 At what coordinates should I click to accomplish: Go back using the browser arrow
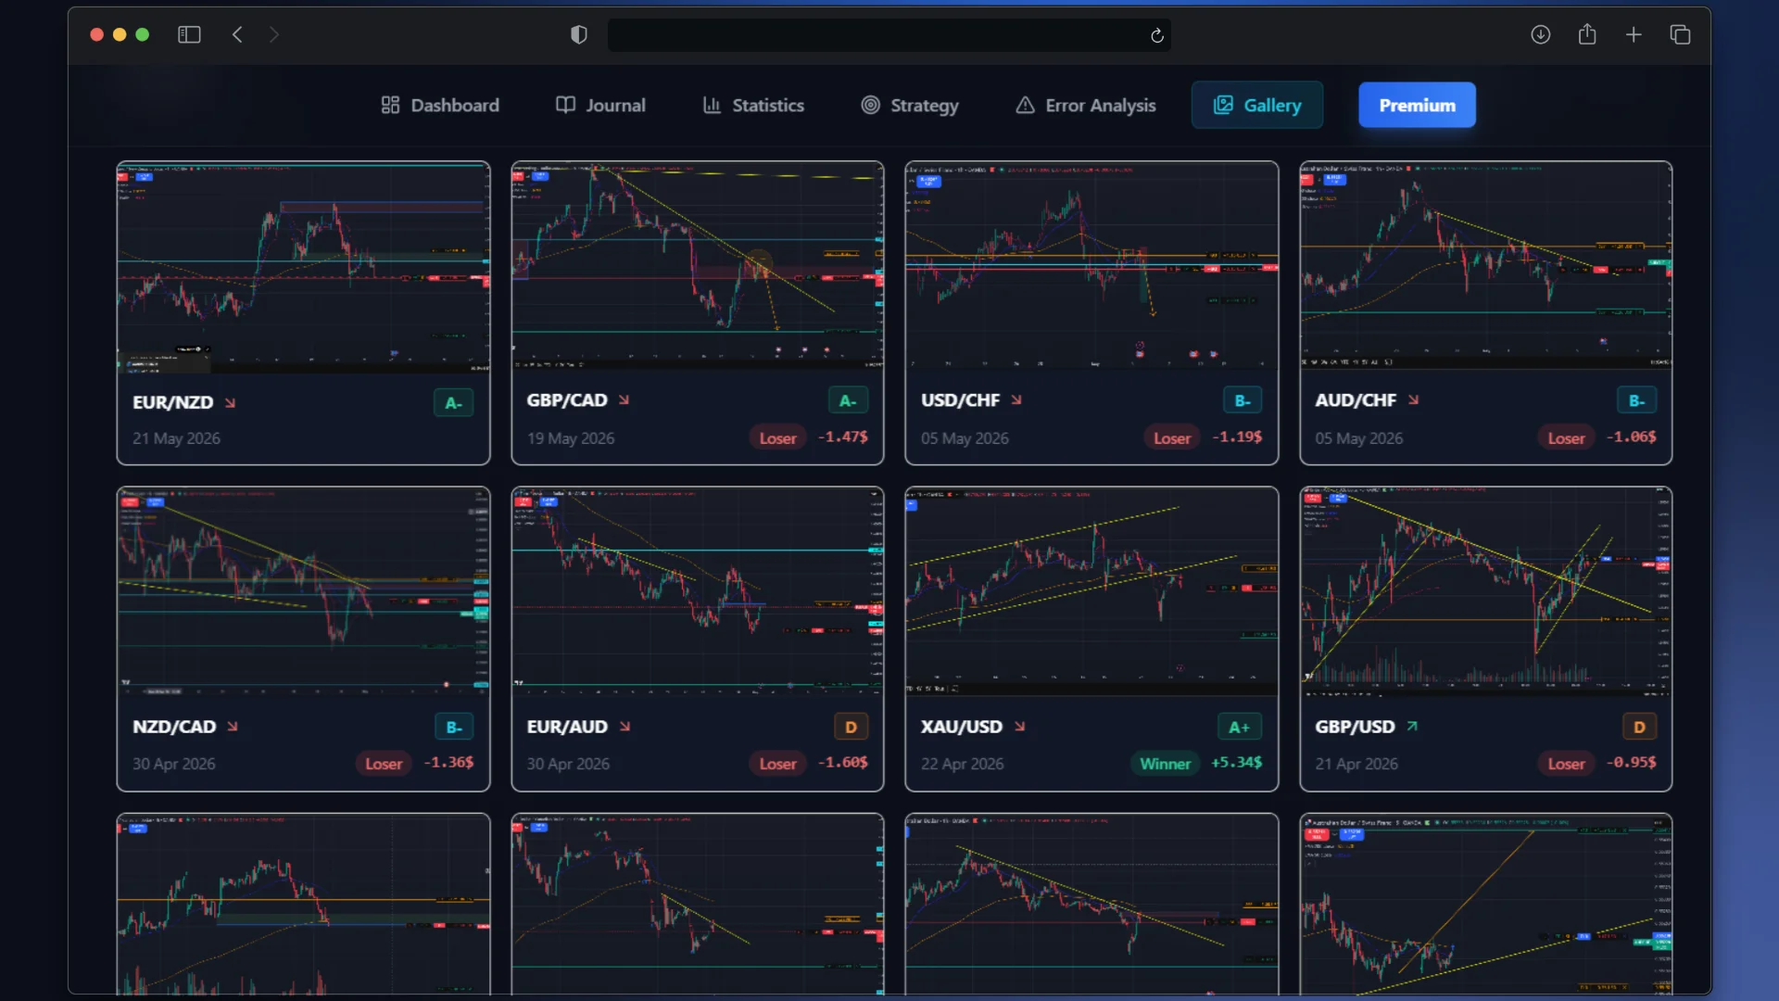(237, 34)
